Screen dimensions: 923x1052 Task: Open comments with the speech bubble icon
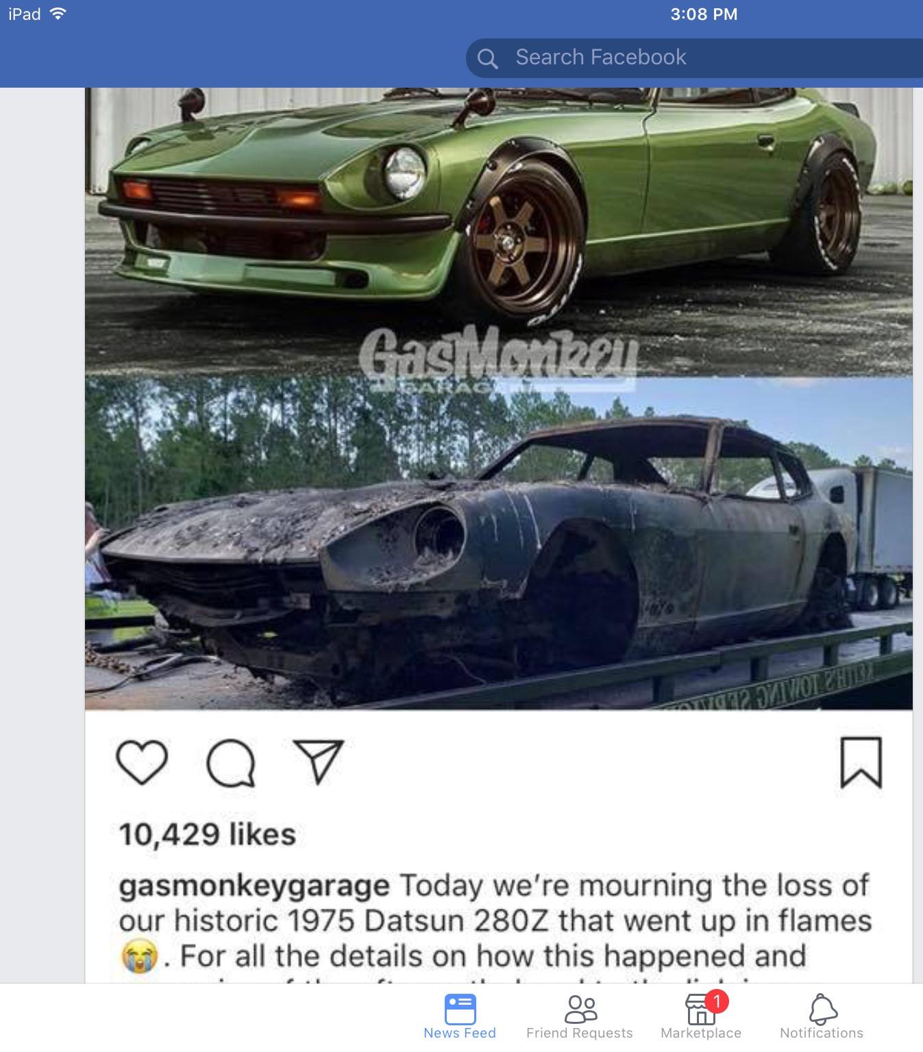[x=231, y=763]
